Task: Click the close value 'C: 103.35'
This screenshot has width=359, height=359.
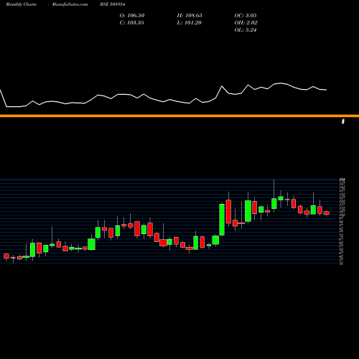Action: point(131,23)
